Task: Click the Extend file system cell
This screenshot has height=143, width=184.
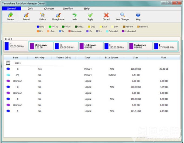Action: pos(112,75)
